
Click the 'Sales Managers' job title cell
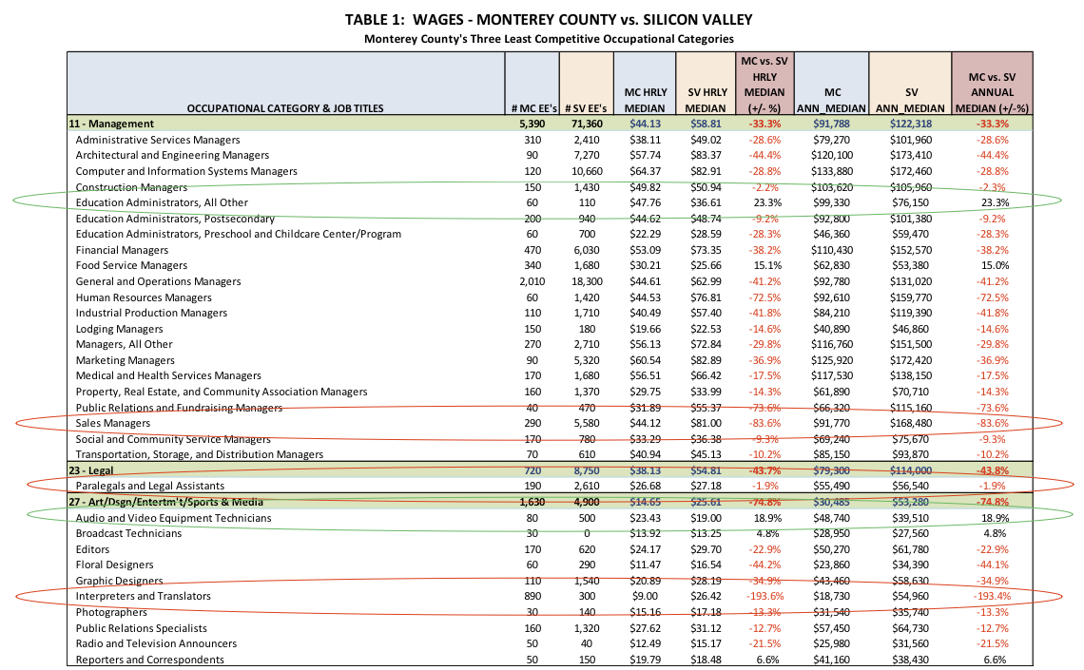click(114, 423)
